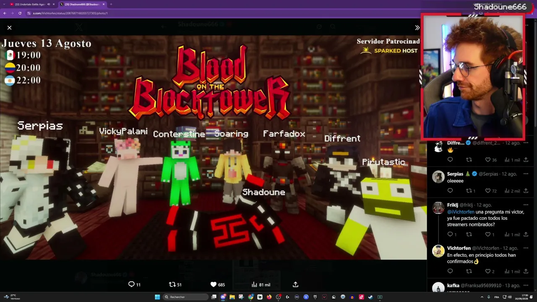Switch input language from FRA
This screenshot has width=537, height=302.
pos(497,297)
